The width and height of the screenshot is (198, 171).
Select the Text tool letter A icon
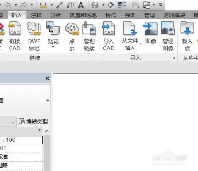81,5
